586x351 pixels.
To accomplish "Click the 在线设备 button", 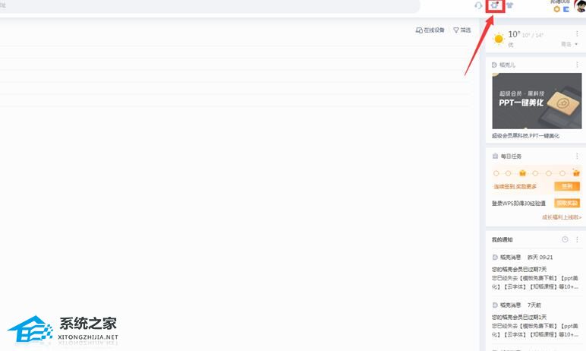I will pos(430,30).
